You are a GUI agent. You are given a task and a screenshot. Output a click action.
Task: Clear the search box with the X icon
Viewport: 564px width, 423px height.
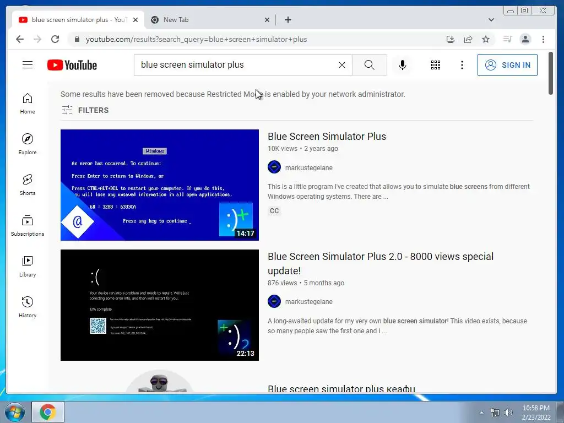pyautogui.click(x=341, y=65)
